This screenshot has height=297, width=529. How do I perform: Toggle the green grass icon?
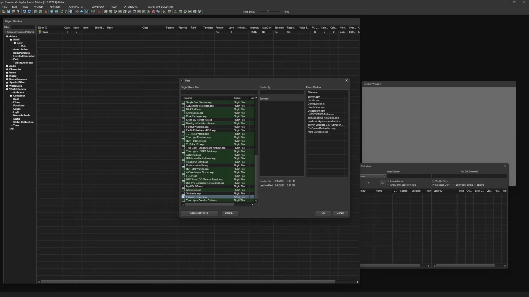click(x=87, y=12)
